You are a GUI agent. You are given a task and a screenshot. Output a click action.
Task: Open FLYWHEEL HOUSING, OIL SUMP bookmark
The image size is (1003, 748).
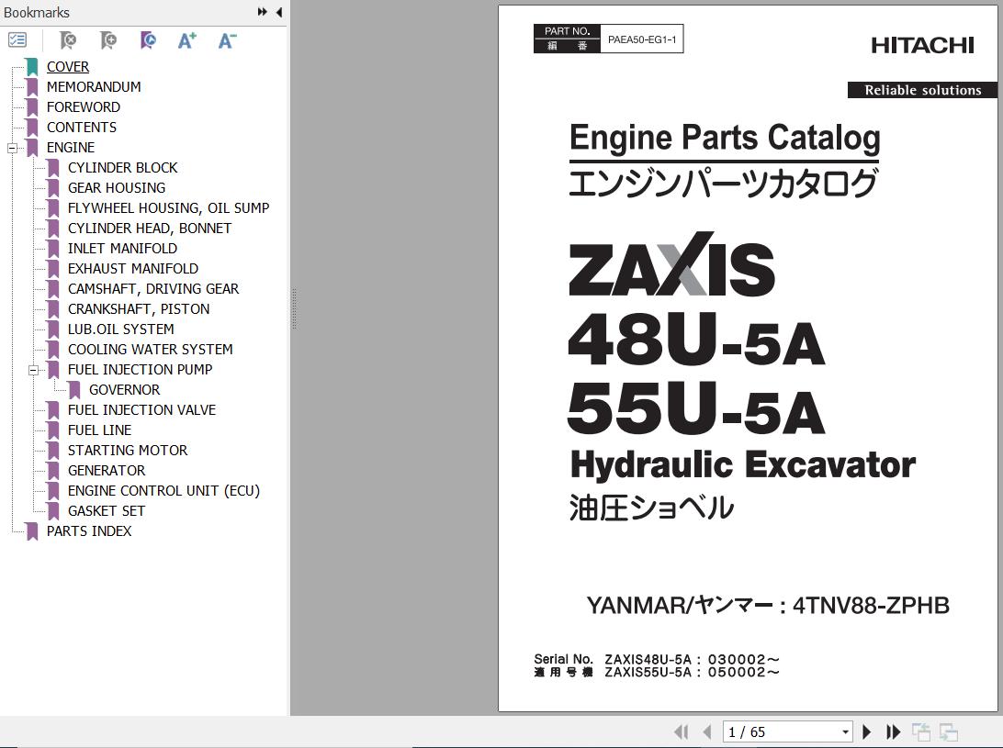click(x=168, y=207)
